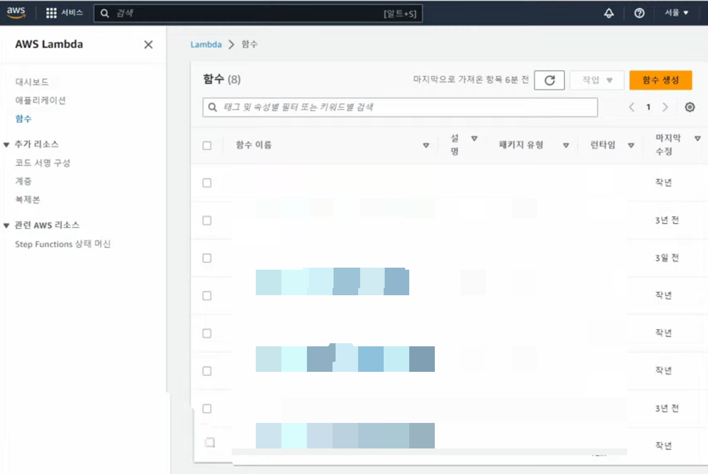Click the 함수 생성 button
The image size is (708, 474).
(660, 80)
